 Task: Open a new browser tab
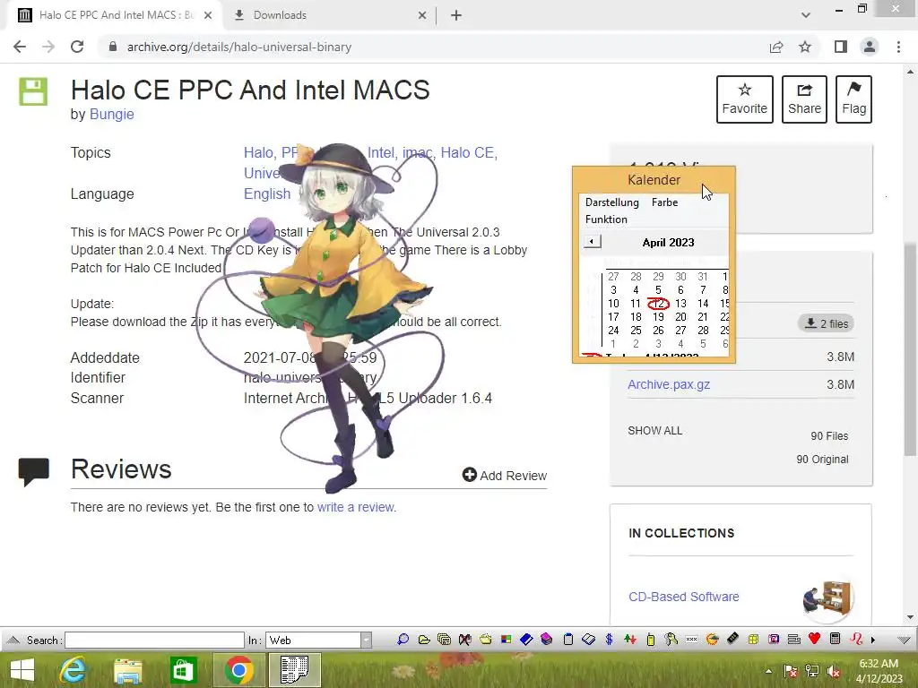456,16
